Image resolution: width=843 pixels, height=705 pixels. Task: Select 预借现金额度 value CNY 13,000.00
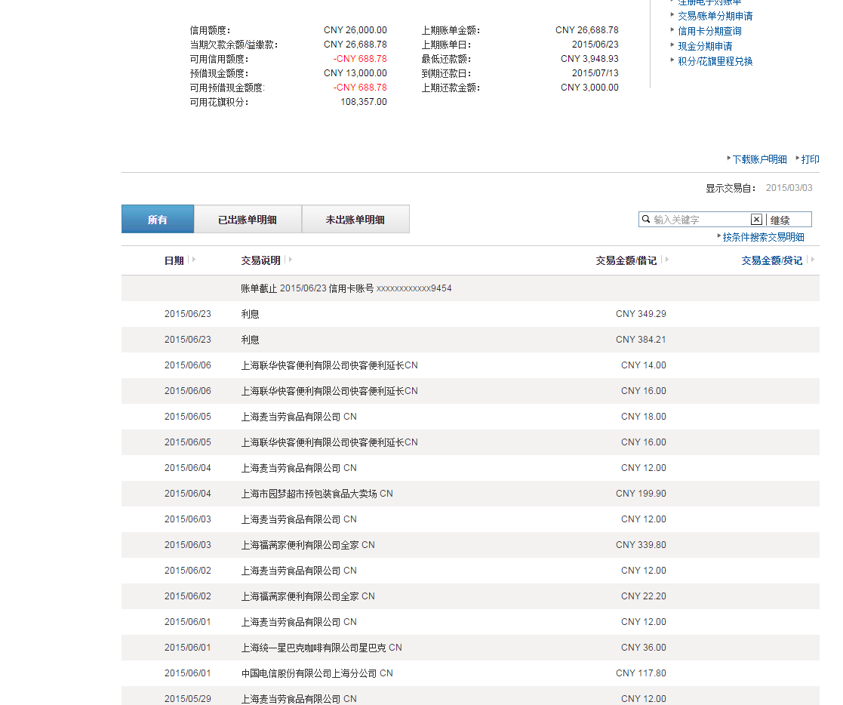tap(355, 73)
